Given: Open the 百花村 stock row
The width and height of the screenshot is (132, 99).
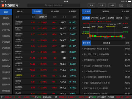Looking at the screenshot, I should coord(46,82).
